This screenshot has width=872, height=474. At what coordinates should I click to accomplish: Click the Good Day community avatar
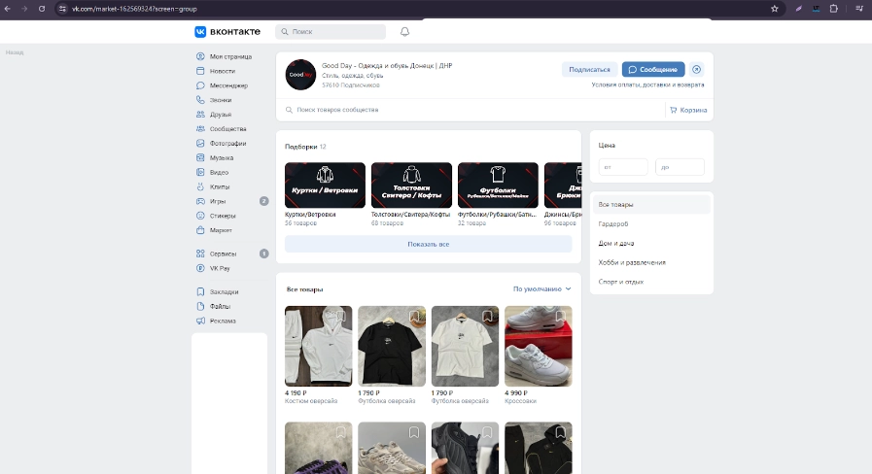(300, 75)
